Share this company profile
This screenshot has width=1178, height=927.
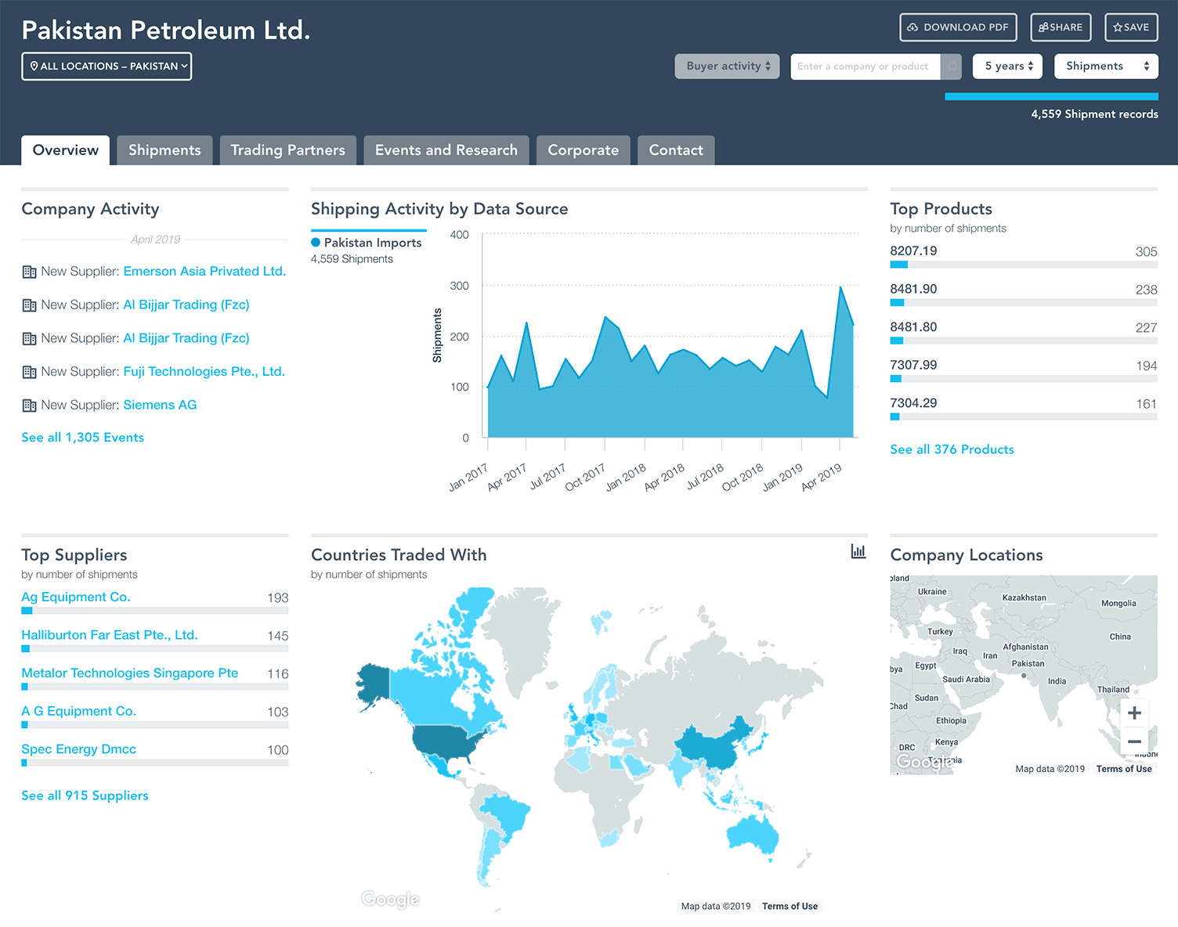(x=1061, y=27)
